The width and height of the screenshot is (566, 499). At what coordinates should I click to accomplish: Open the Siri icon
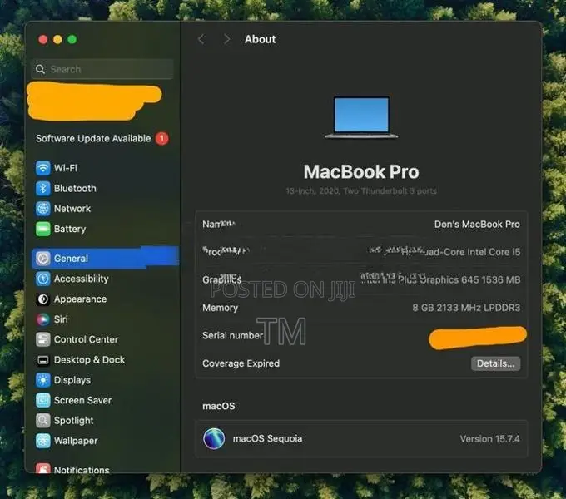43,319
